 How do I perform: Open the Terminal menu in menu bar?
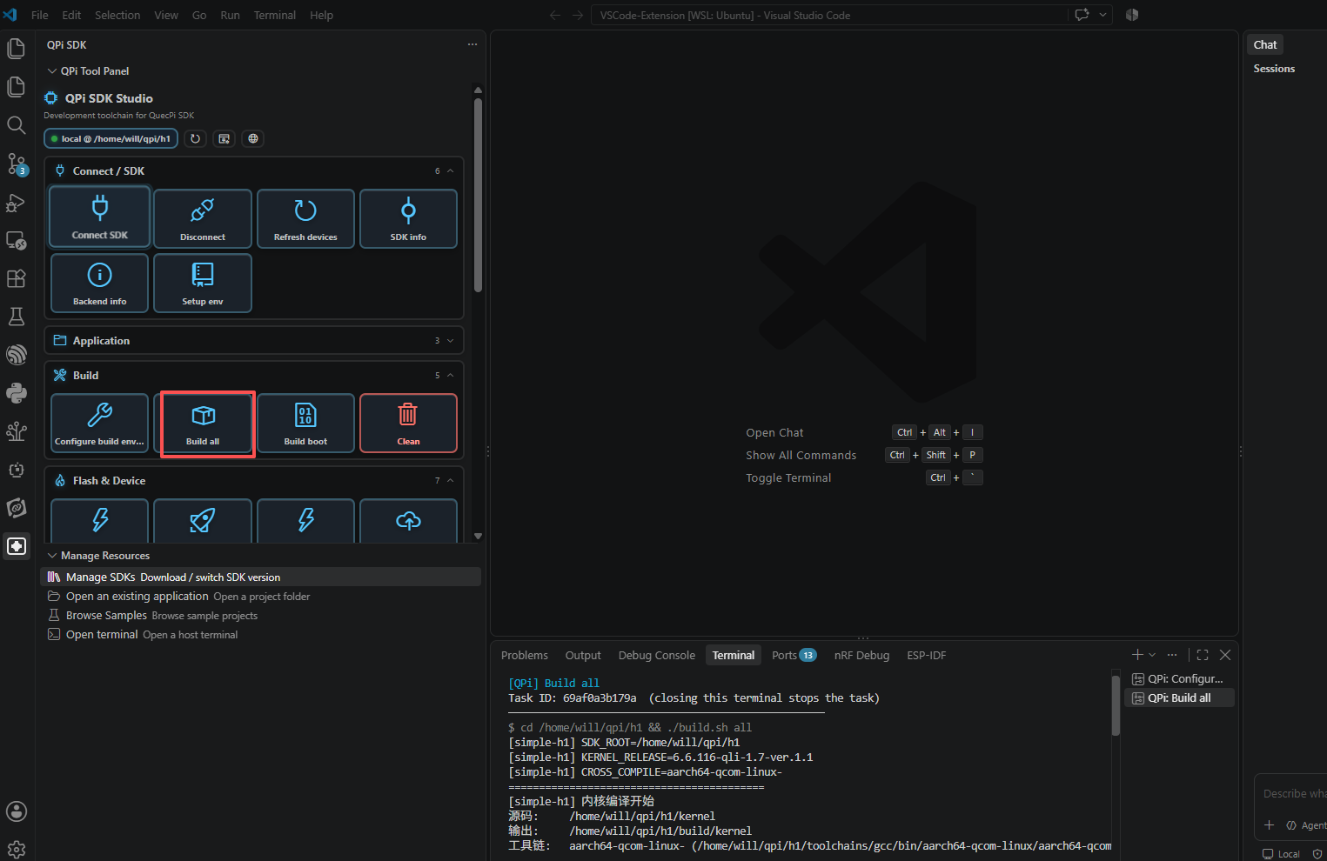click(275, 15)
